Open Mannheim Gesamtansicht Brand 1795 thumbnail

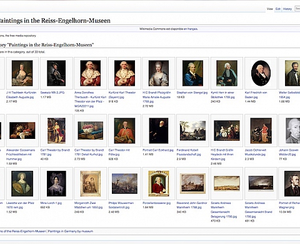point(261,183)
